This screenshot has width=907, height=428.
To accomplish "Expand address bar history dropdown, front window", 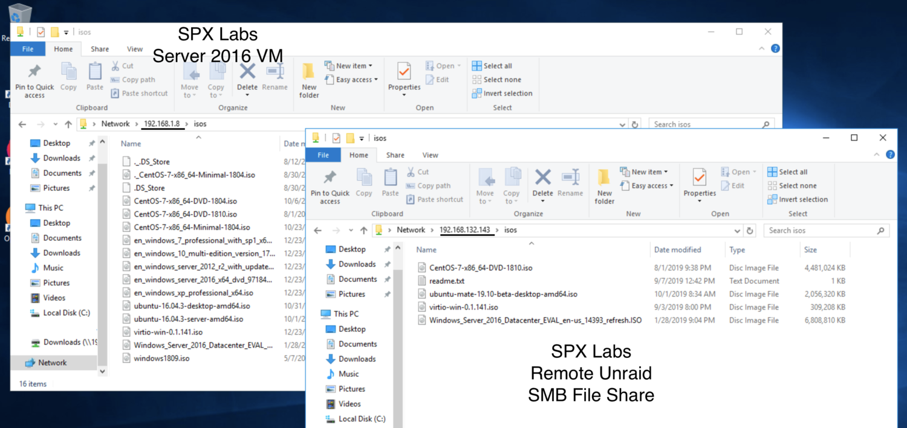I will (x=737, y=231).
